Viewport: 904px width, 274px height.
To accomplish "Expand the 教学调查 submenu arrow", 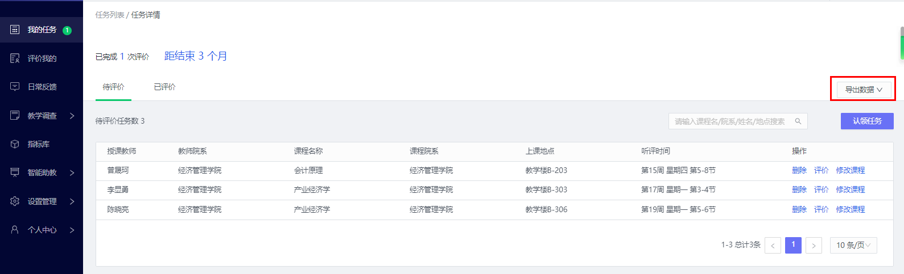I will point(72,116).
